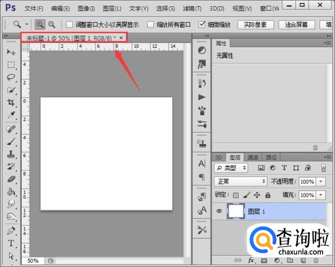Switch to the 通道 tab
The height and width of the screenshot is (267, 335).
[252, 158]
